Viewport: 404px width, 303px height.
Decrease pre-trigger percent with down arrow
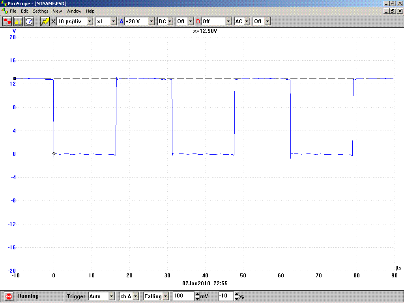click(x=237, y=299)
